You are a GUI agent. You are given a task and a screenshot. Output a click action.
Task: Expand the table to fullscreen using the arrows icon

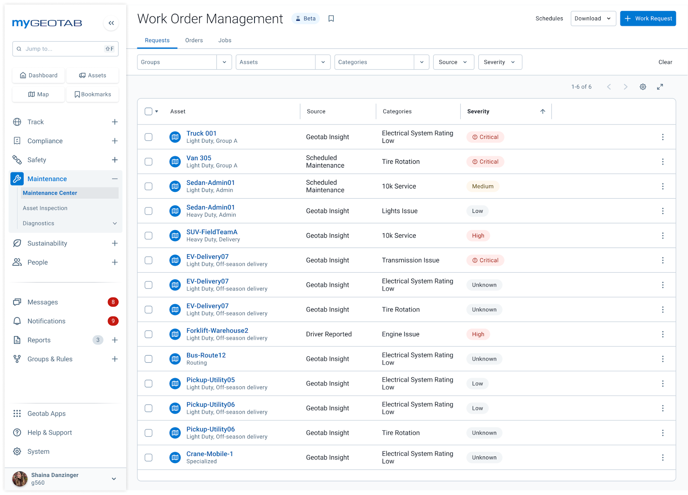(x=660, y=87)
